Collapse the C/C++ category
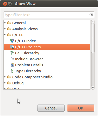 click(x=5, y=34)
